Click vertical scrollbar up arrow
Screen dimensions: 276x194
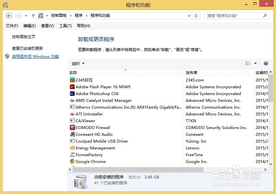(271, 72)
